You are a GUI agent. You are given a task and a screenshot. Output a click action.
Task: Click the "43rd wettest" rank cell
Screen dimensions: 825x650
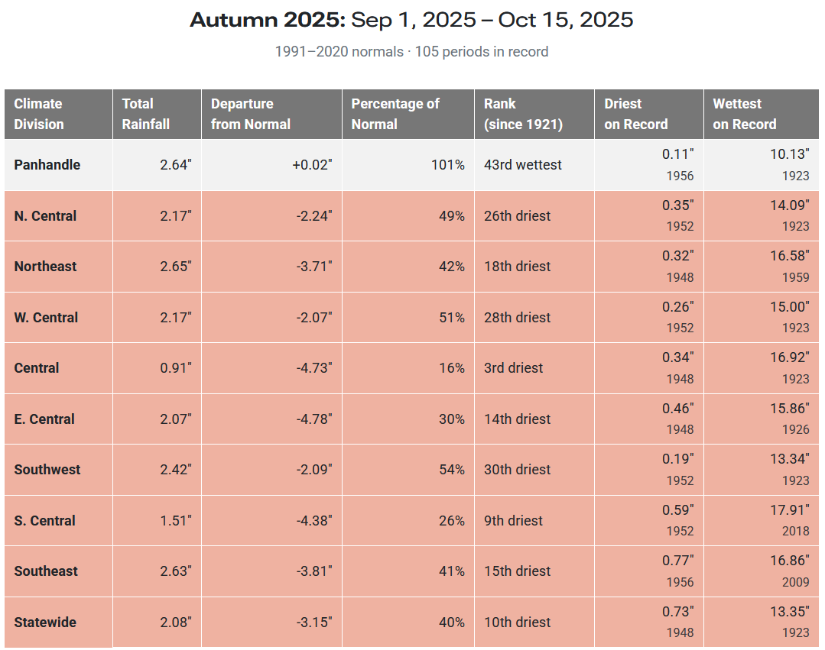point(523,165)
